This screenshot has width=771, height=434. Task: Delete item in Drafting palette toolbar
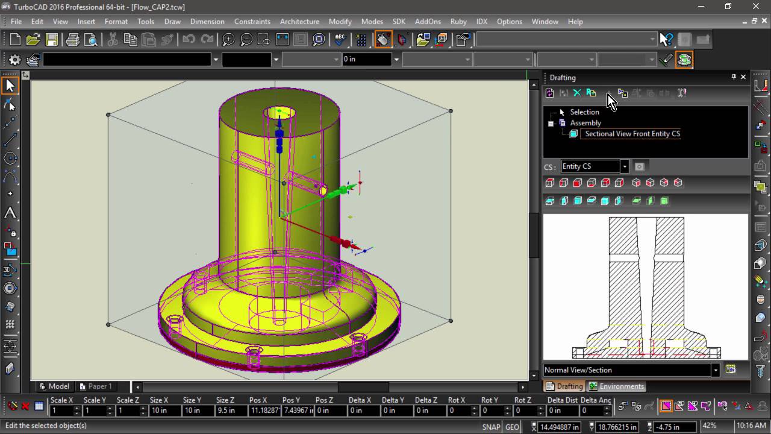pos(577,93)
